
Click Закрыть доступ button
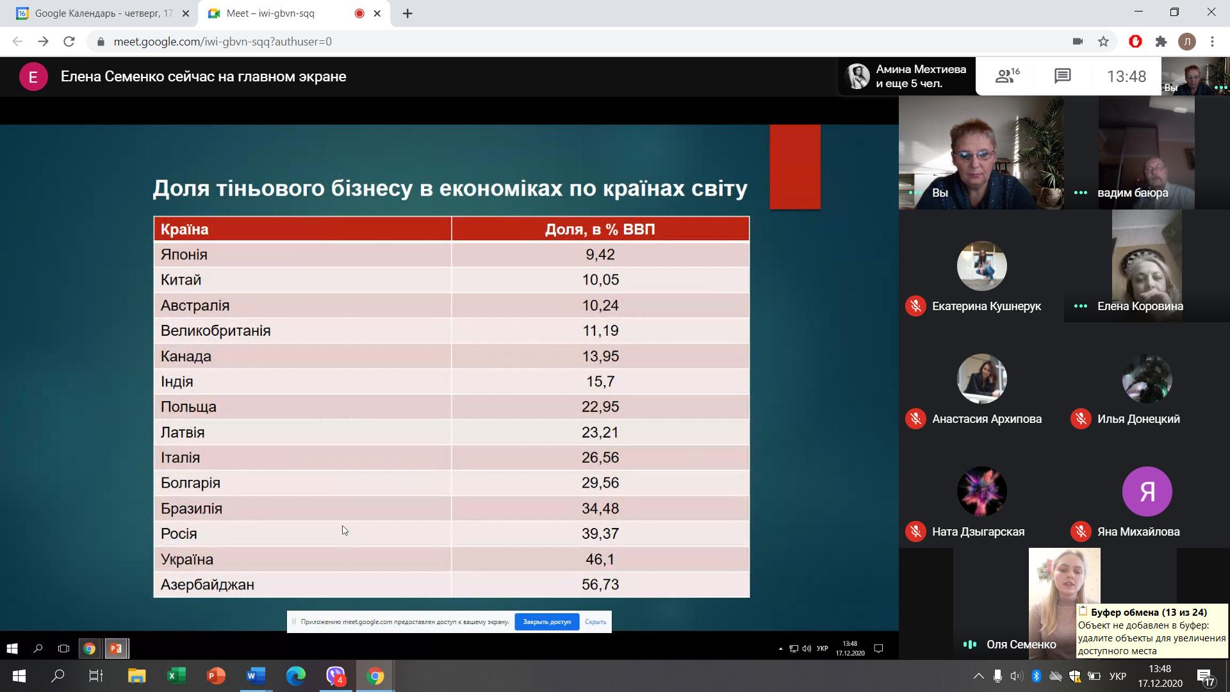point(546,622)
